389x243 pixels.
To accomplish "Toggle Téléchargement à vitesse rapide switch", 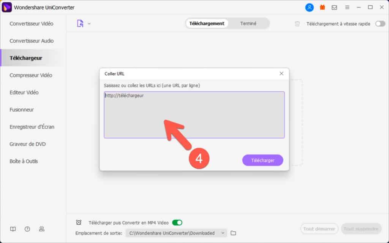I will click(x=380, y=24).
